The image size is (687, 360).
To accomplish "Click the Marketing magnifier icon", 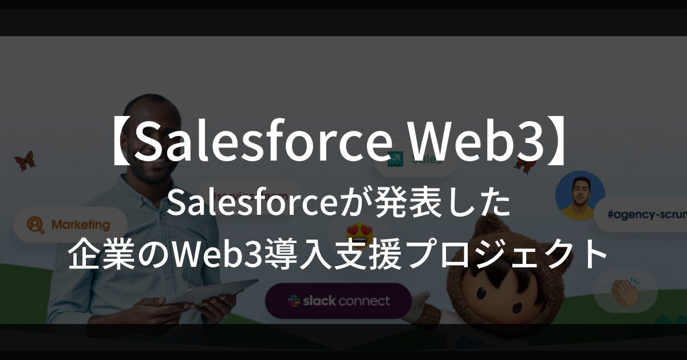I will pyautogui.click(x=35, y=225).
